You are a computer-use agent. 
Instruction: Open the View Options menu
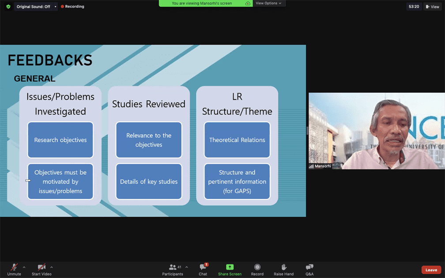click(x=269, y=3)
